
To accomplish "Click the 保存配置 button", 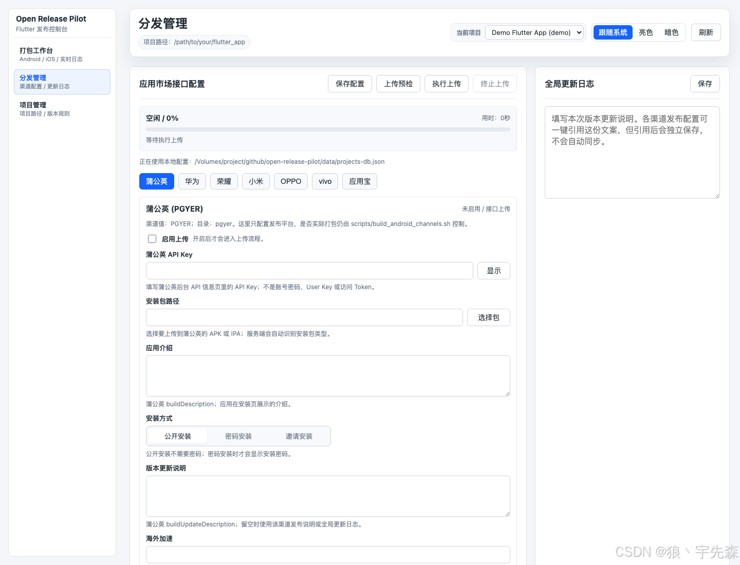I will tap(350, 84).
